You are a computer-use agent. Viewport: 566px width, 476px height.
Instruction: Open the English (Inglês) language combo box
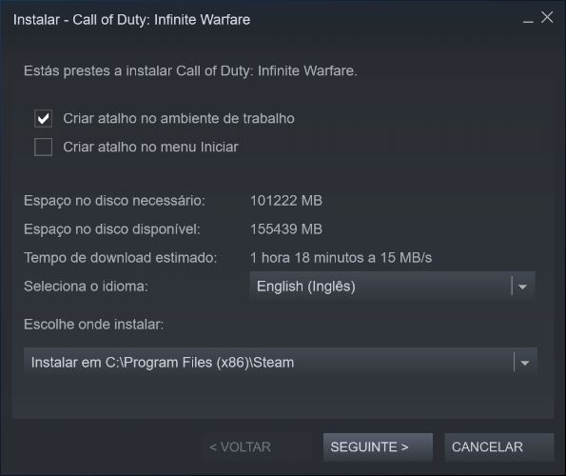point(392,286)
